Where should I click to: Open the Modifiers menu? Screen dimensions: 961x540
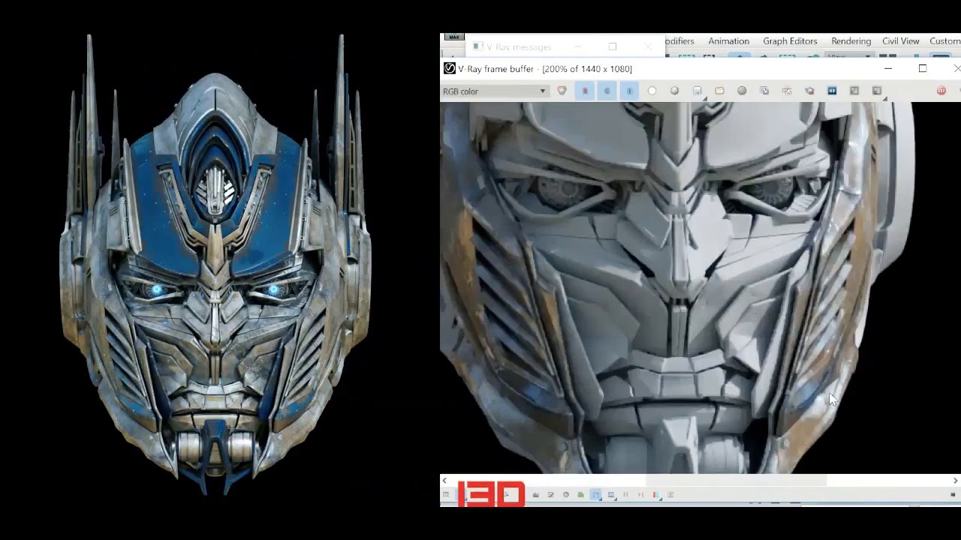tap(679, 41)
